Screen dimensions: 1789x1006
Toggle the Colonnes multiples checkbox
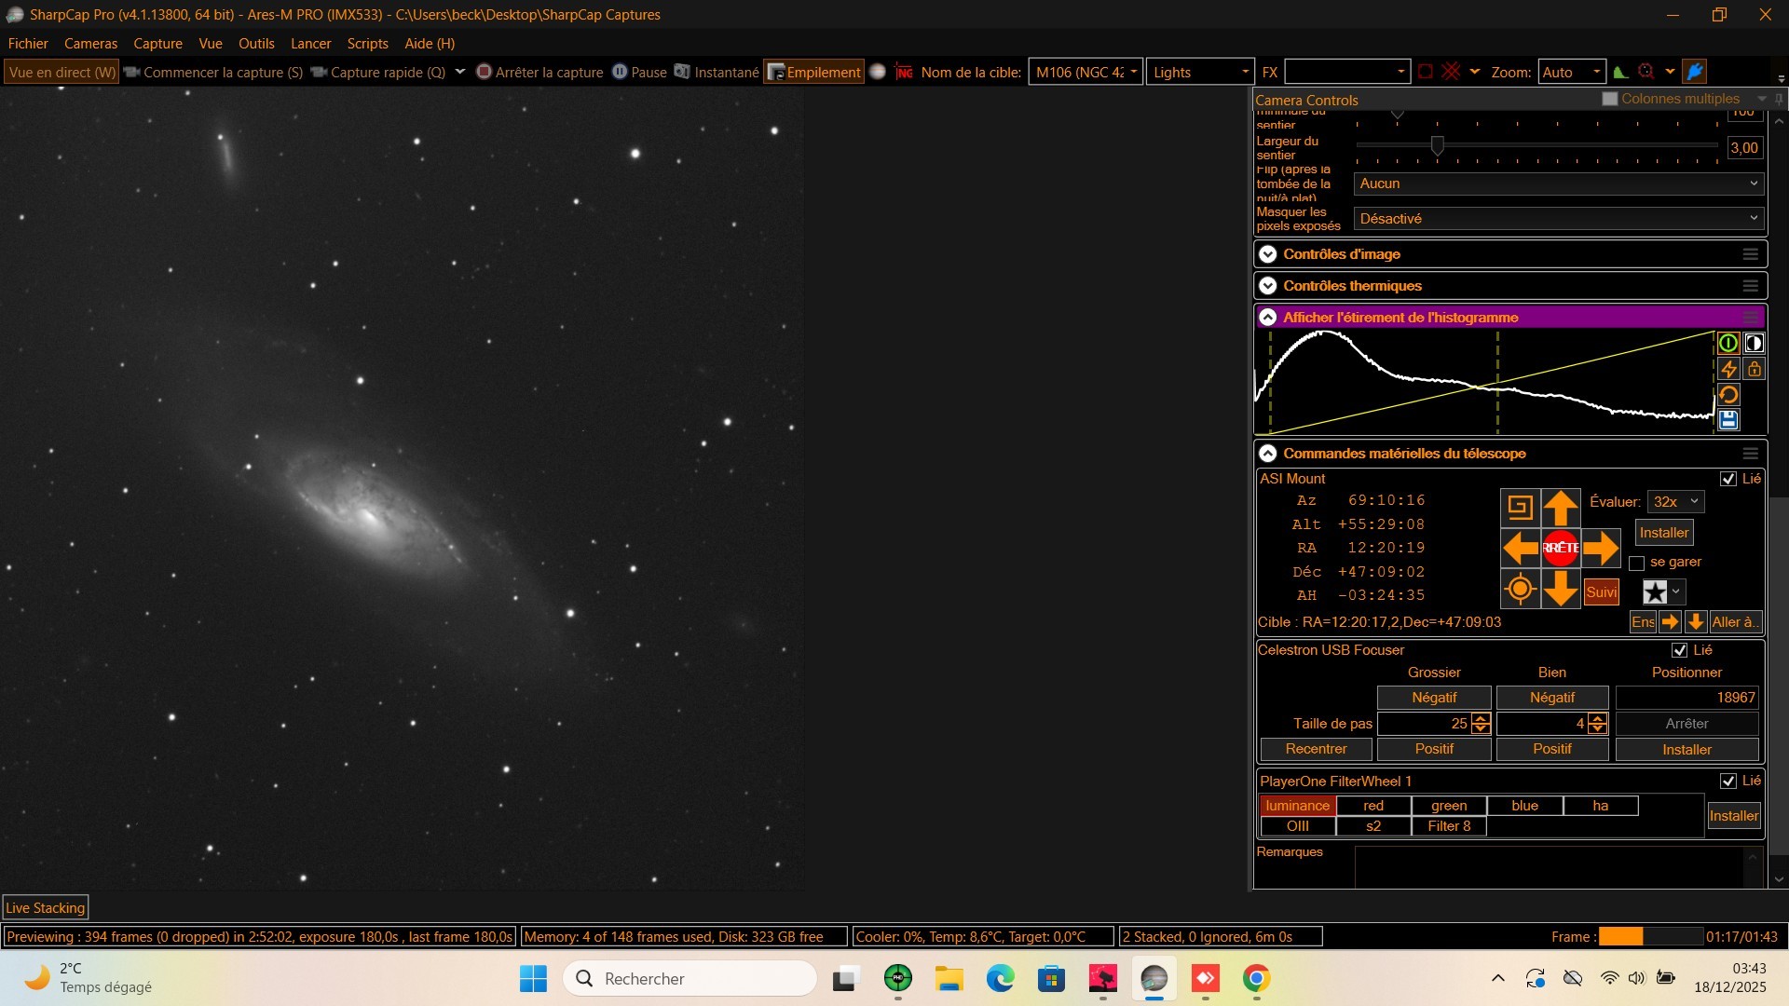click(1609, 99)
